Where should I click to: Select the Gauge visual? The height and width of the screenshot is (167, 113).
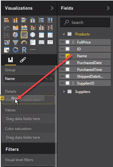24,42
